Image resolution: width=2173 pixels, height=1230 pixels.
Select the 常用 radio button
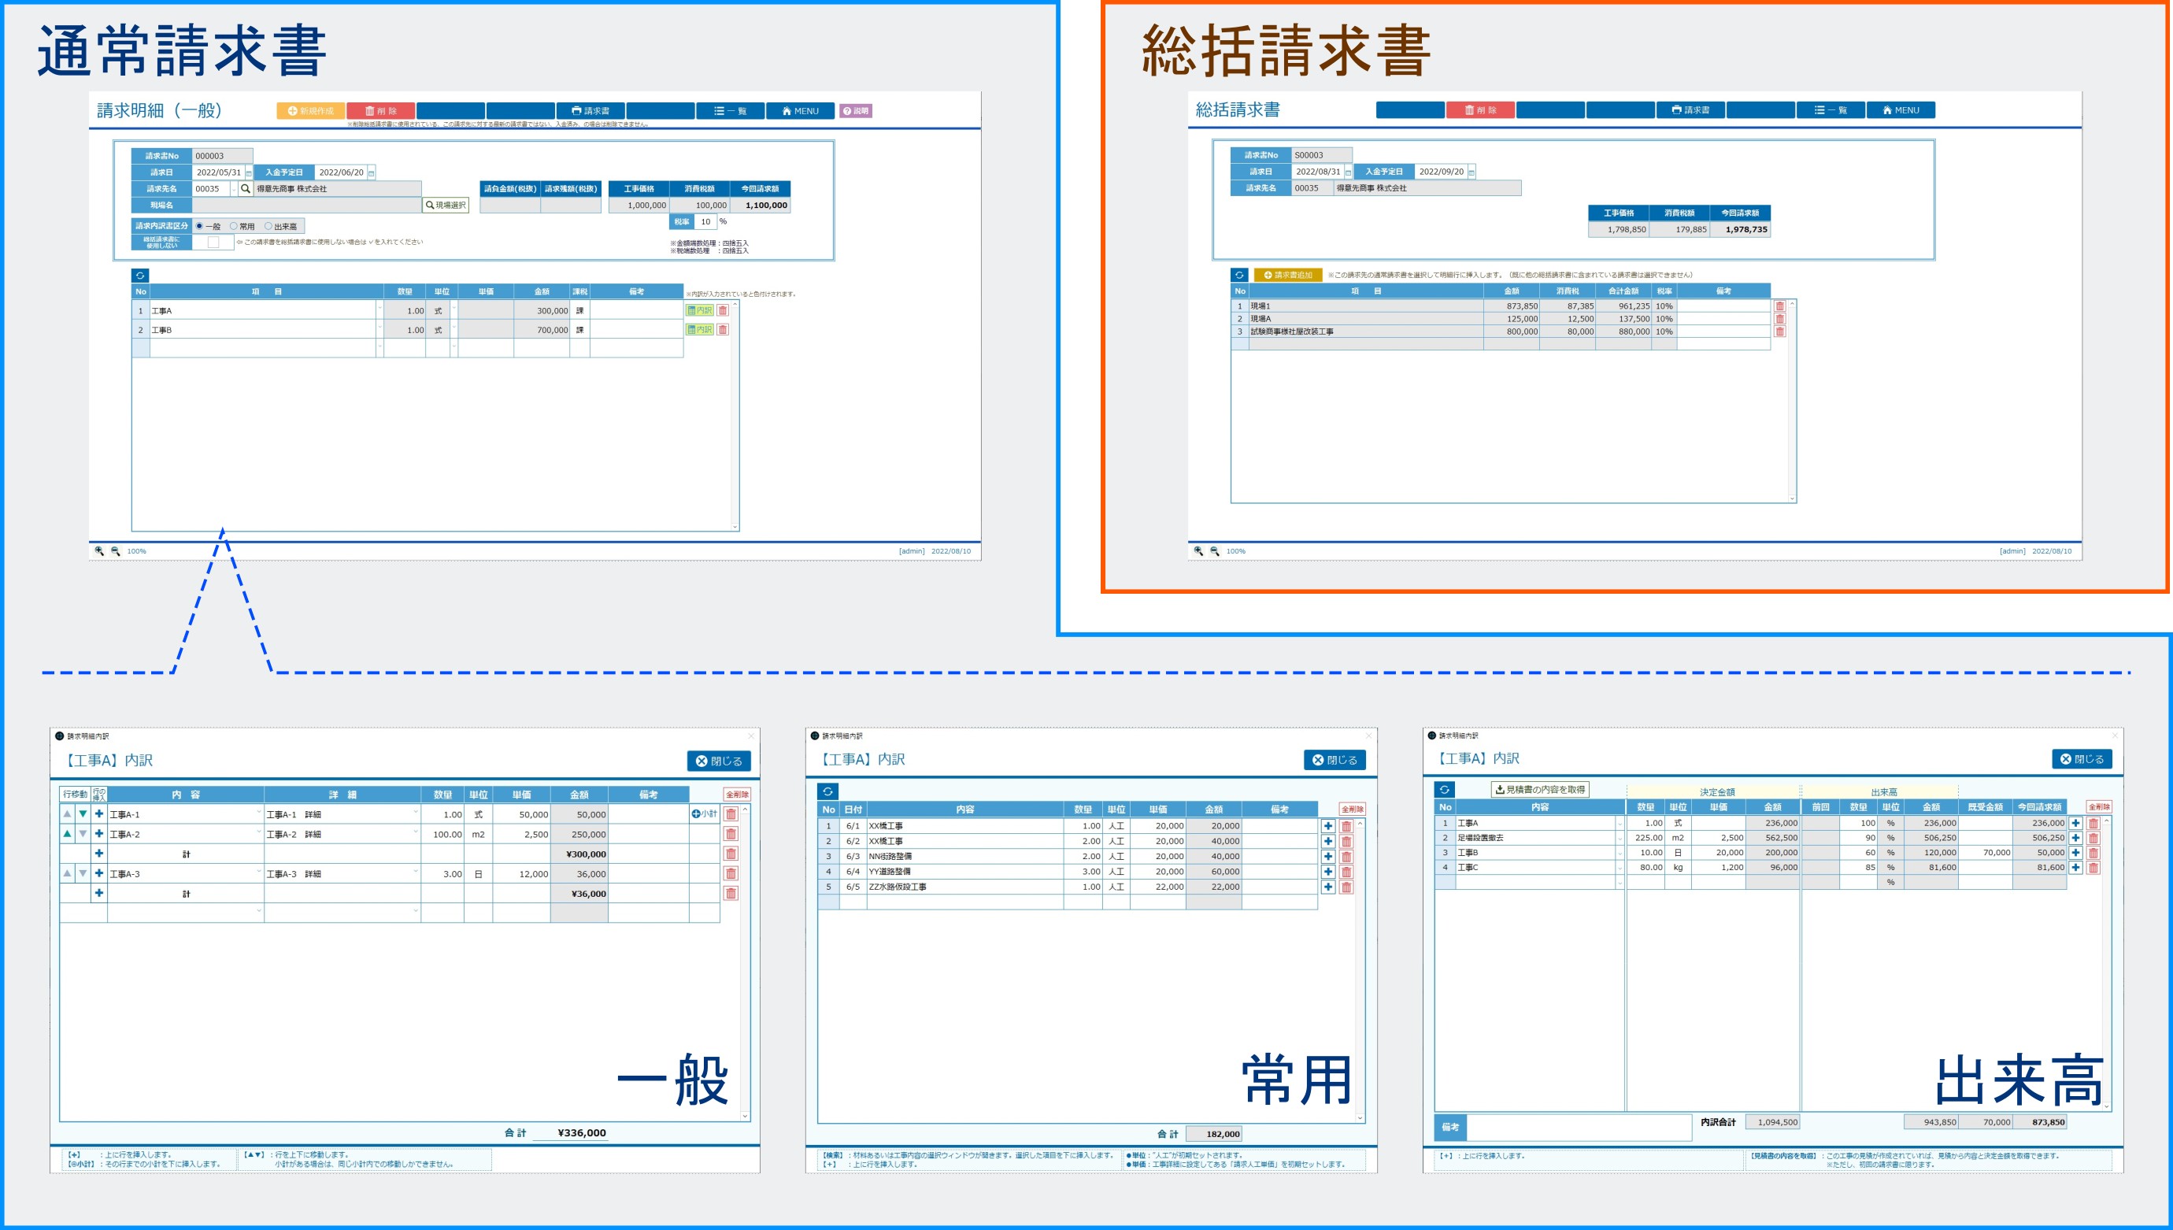tap(234, 227)
